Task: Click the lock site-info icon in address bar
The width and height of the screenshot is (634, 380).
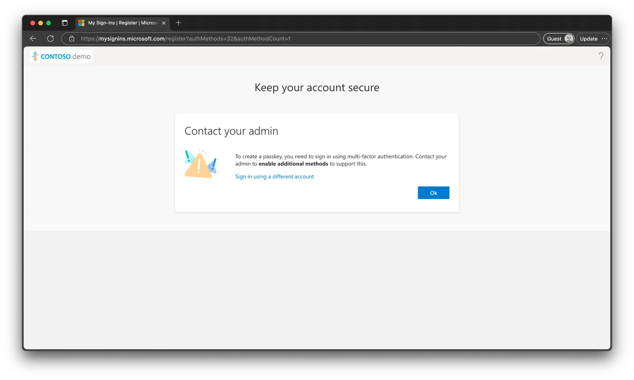Action: [72, 38]
